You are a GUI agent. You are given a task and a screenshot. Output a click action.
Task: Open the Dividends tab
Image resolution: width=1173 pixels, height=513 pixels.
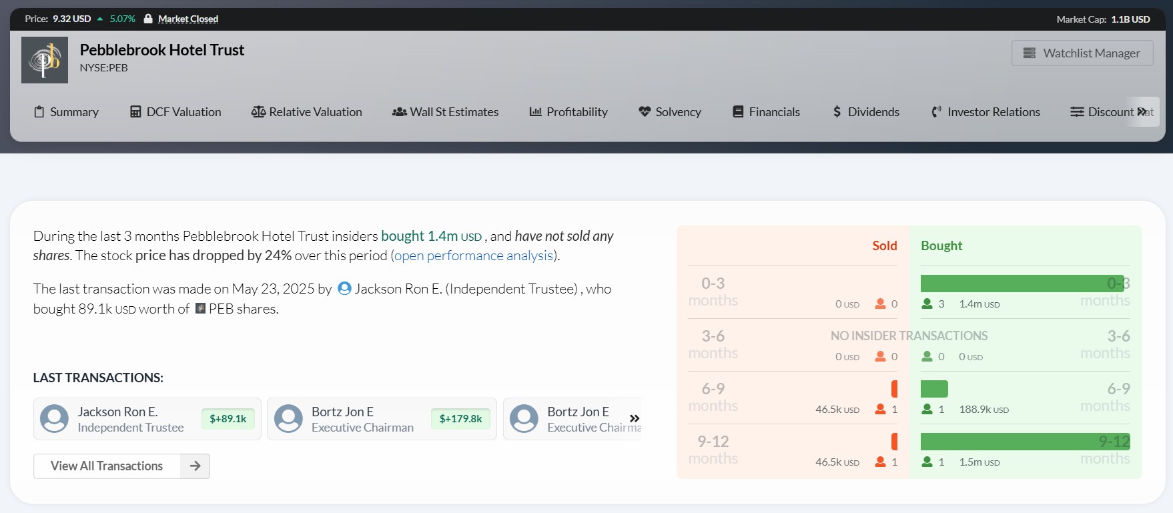866,112
